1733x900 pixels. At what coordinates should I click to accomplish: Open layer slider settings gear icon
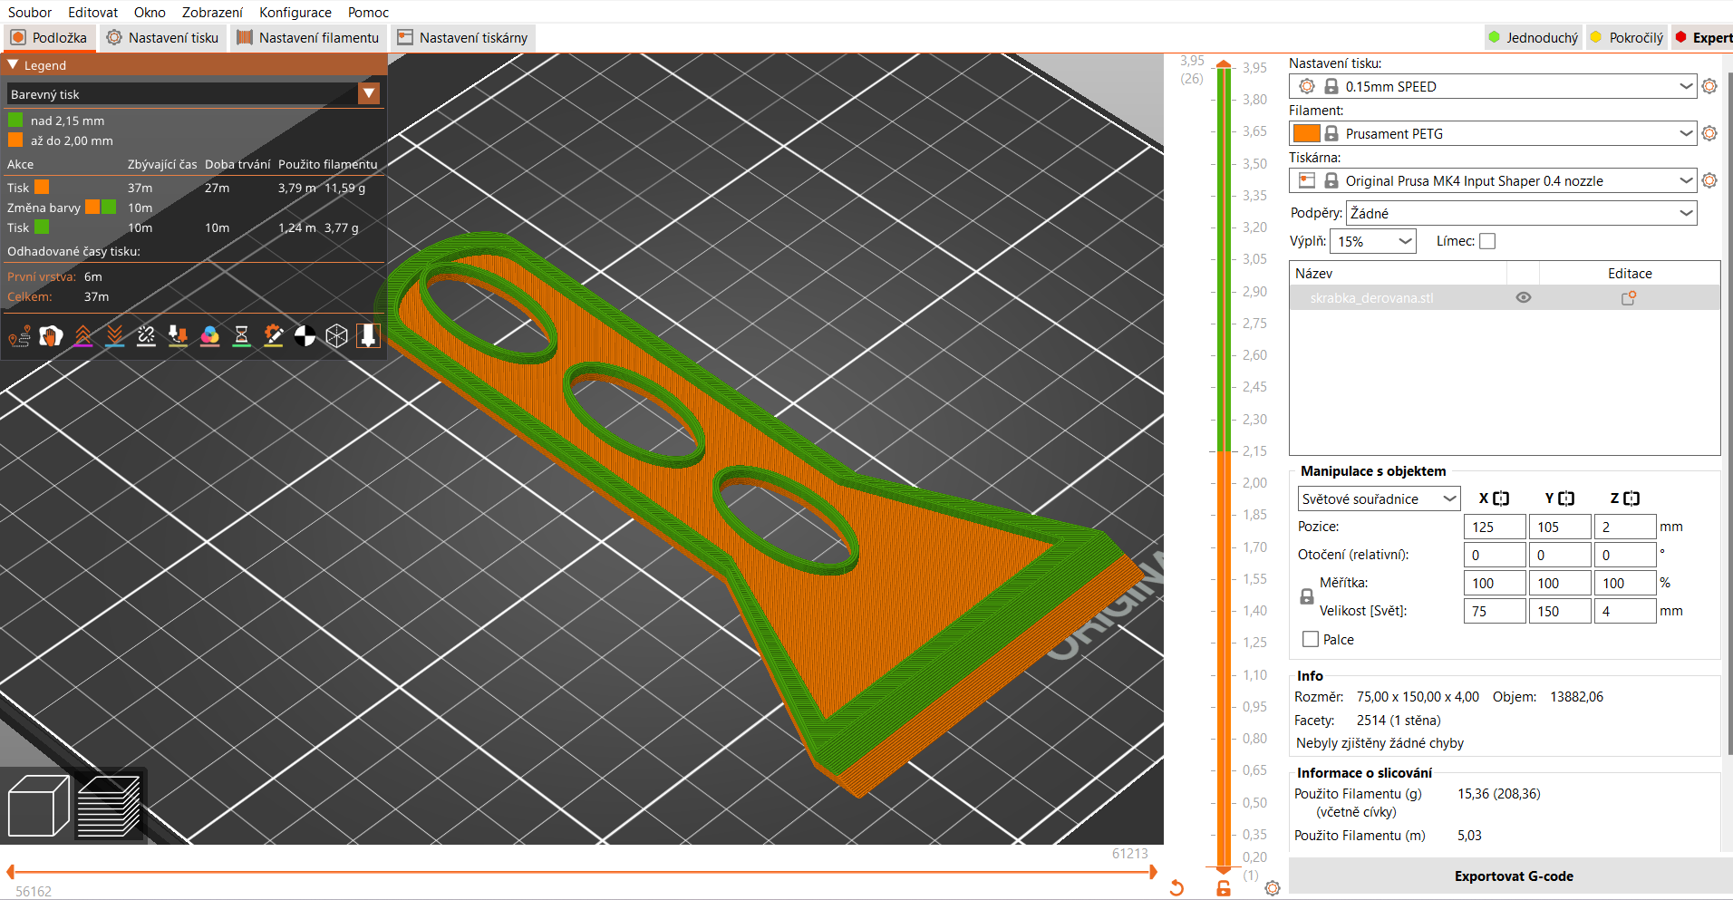point(1273,888)
